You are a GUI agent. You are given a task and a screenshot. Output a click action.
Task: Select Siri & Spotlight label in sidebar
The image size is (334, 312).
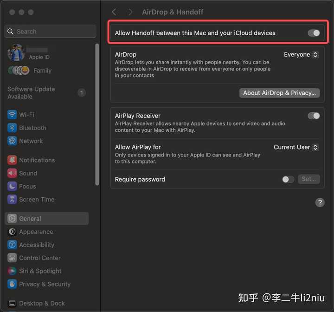pyautogui.click(x=40, y=271)
